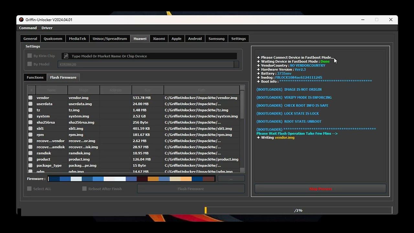Toggle the rpm partition checkbox

30,135
